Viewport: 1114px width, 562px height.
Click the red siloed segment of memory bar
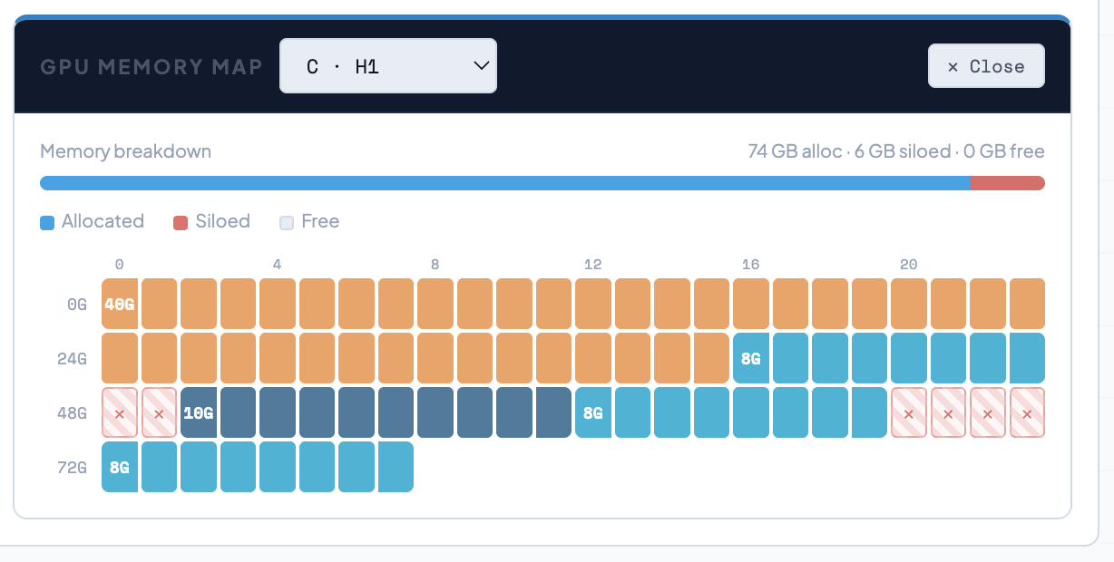1007,183
